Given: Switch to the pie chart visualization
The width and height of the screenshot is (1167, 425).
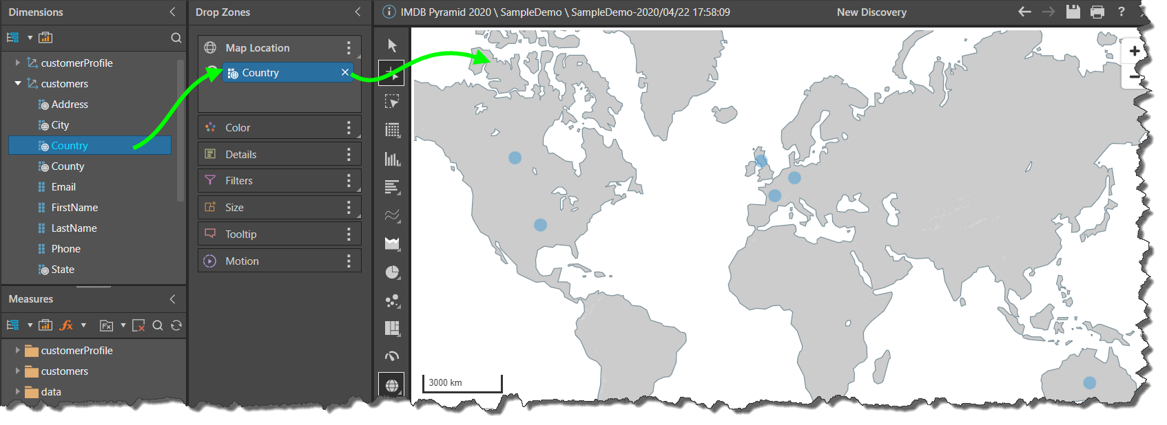Looking at the screenshot, I should 392,272.
